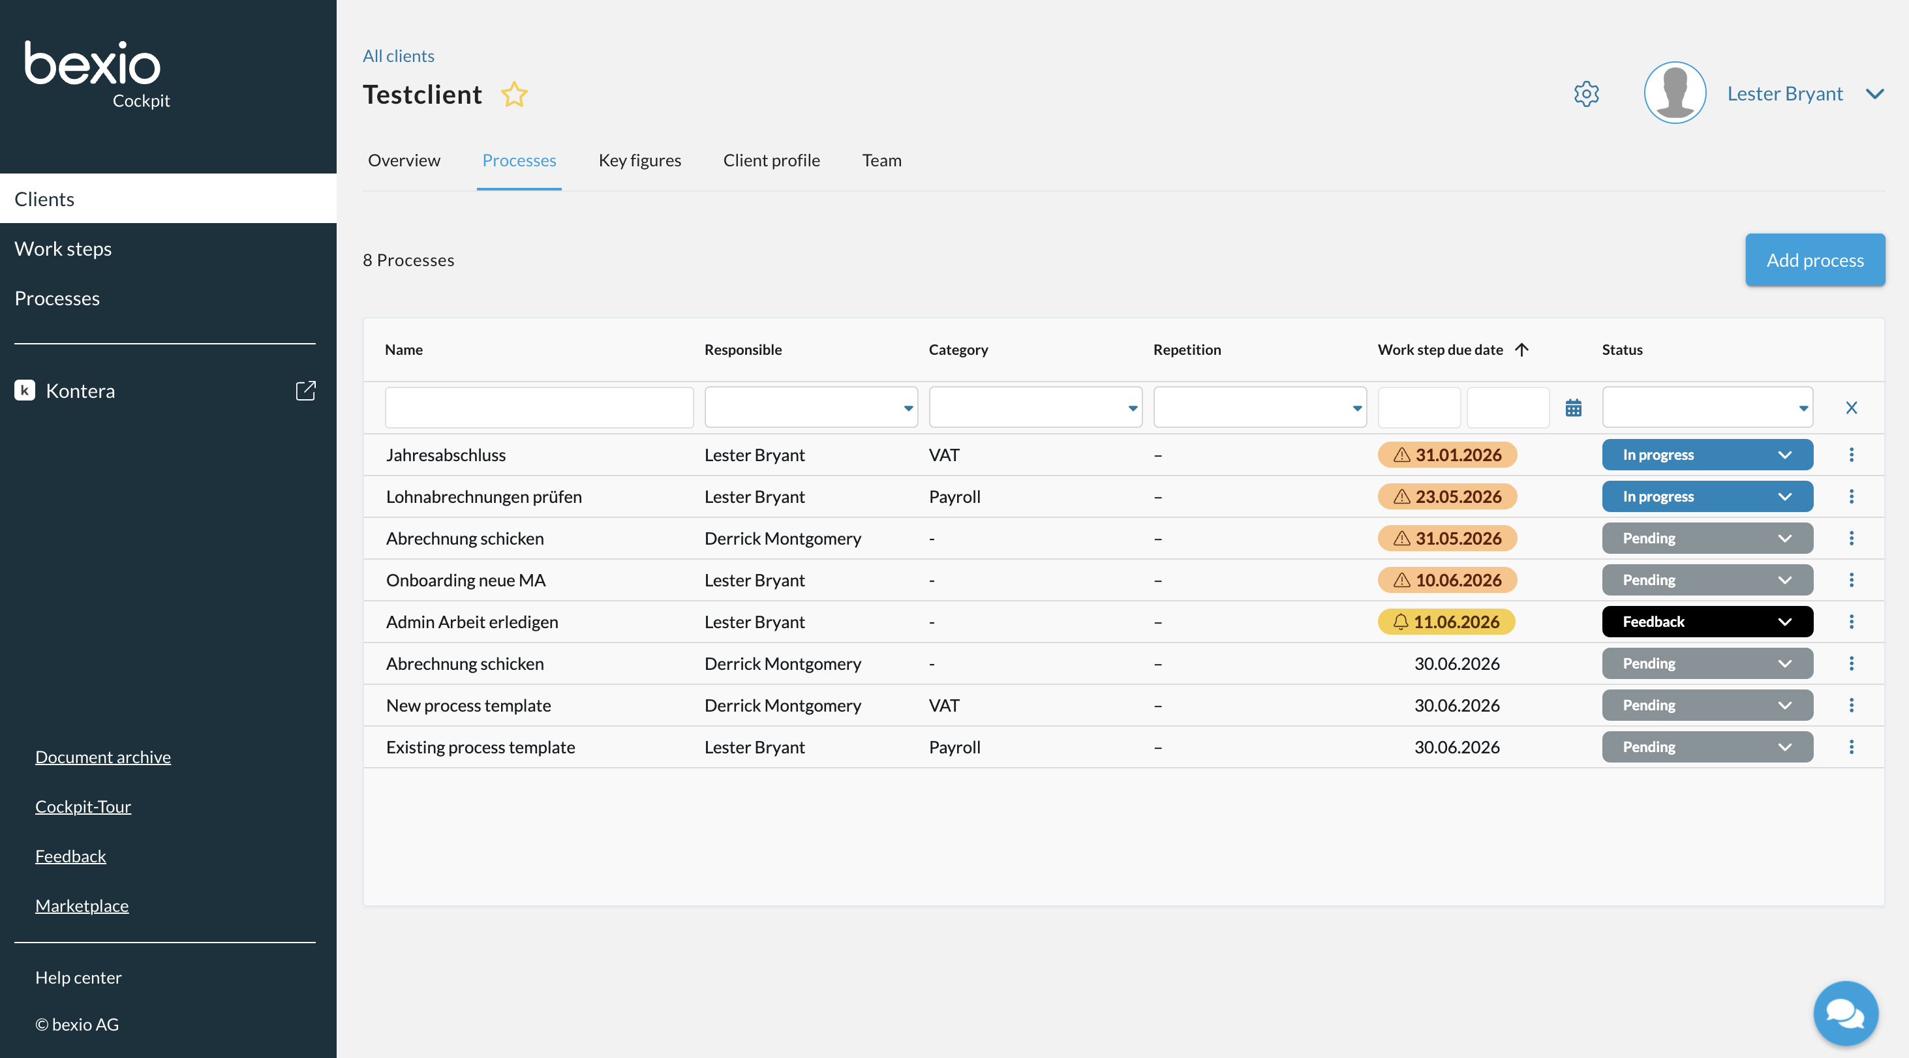Open settings via the gear icon
The width and height of the screenshot is (1909, 1058).
coord(1586,94)
